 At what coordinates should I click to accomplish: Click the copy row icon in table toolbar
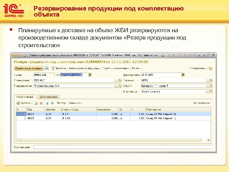coord(36,103)
